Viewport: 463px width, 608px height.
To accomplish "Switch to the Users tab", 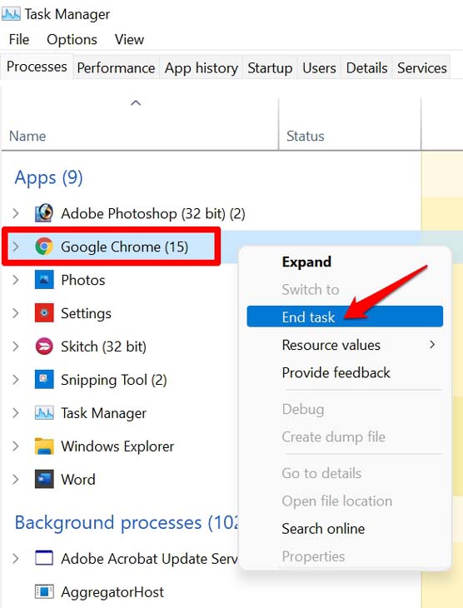I will 319,67.
